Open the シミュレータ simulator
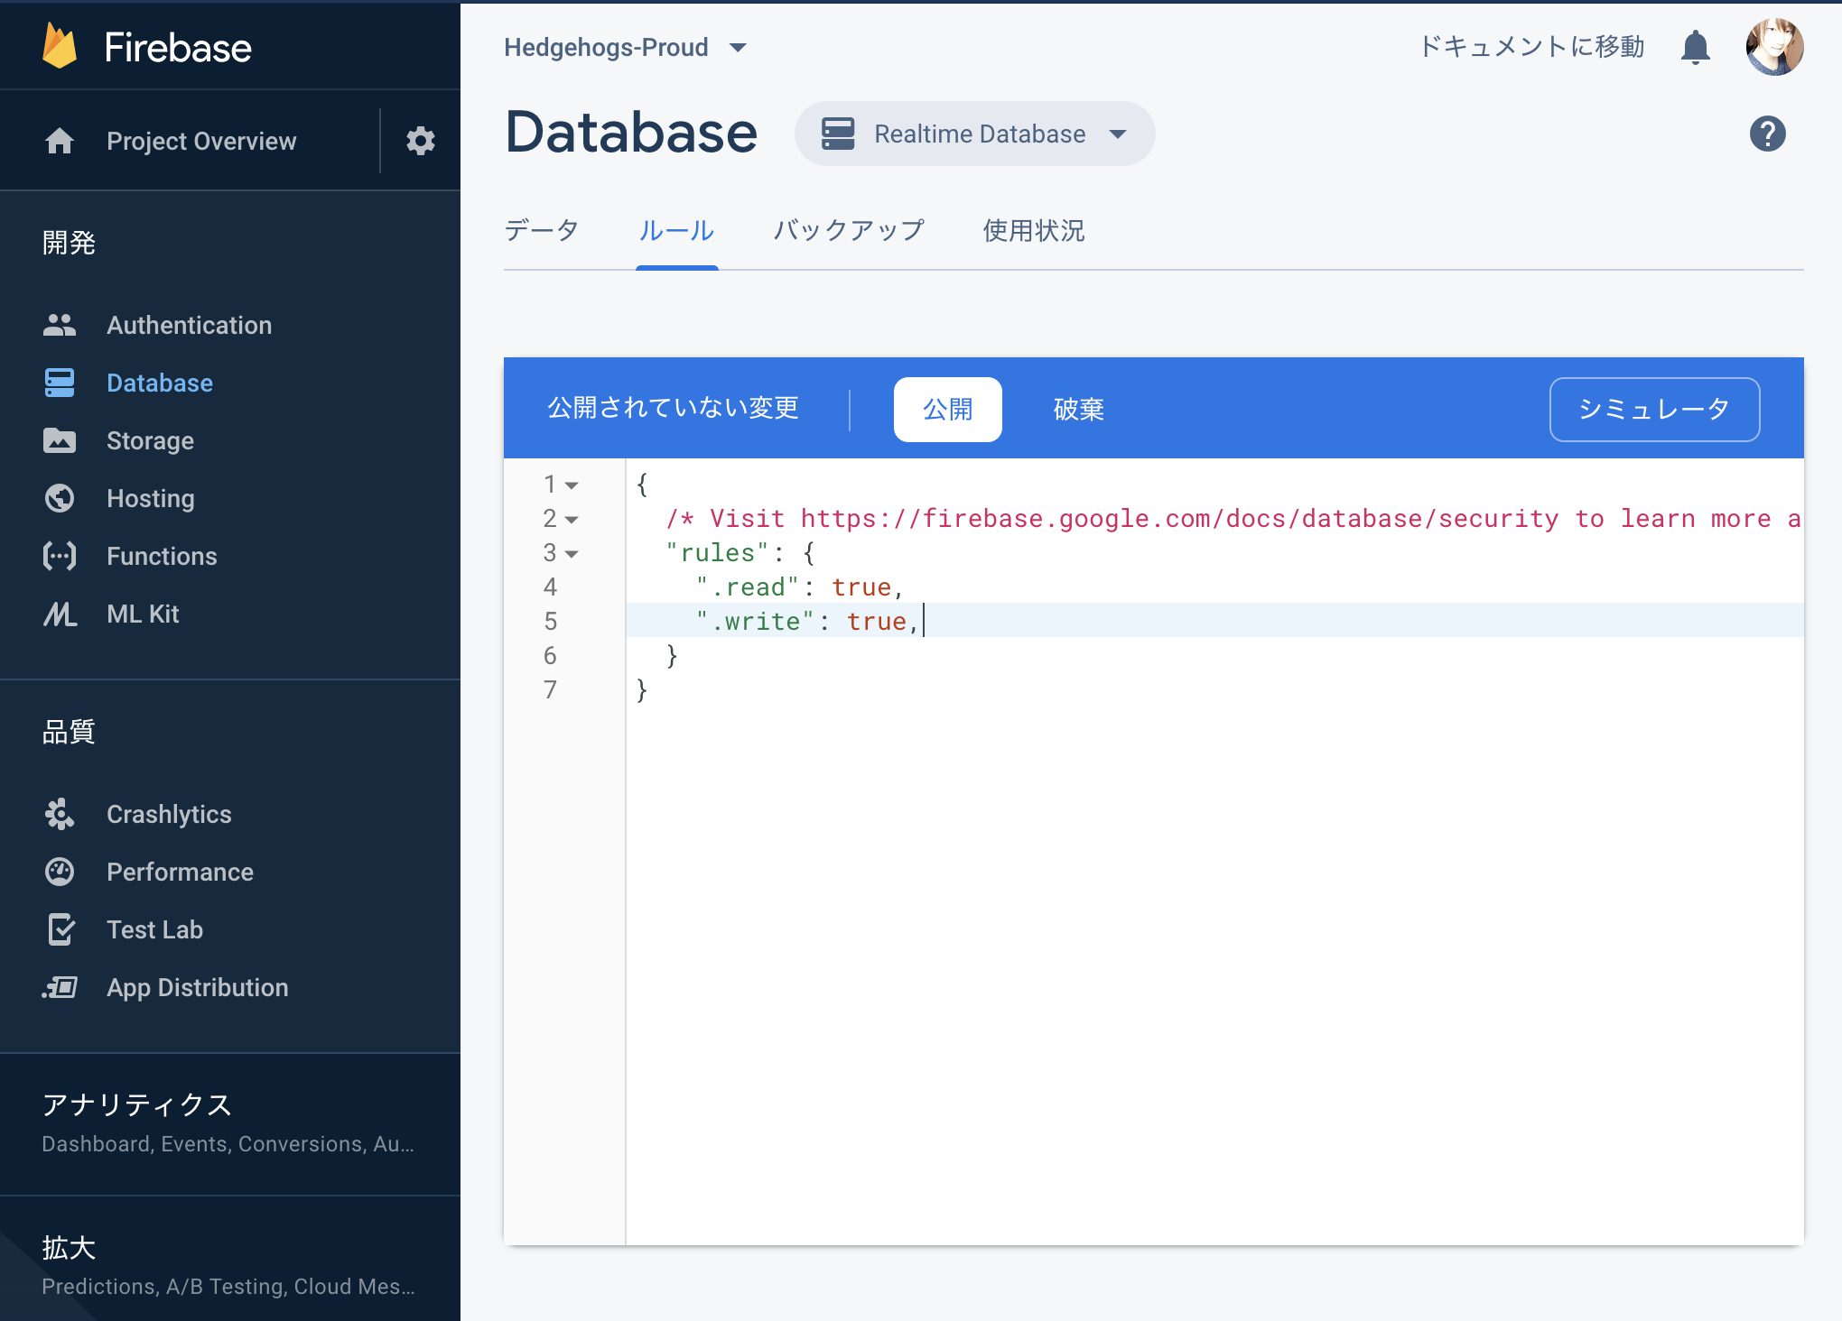The height and width of the screenshot is (1321, 1842). (x=1653, y=409)
